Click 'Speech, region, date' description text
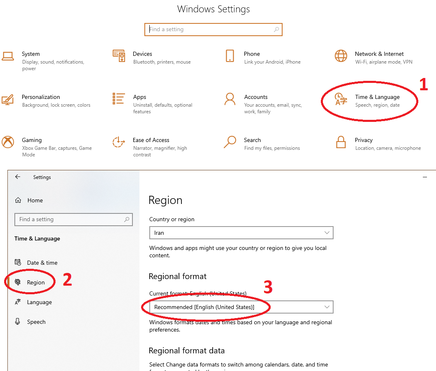This screenshot has height=371, width=436. tap(377, 105)
